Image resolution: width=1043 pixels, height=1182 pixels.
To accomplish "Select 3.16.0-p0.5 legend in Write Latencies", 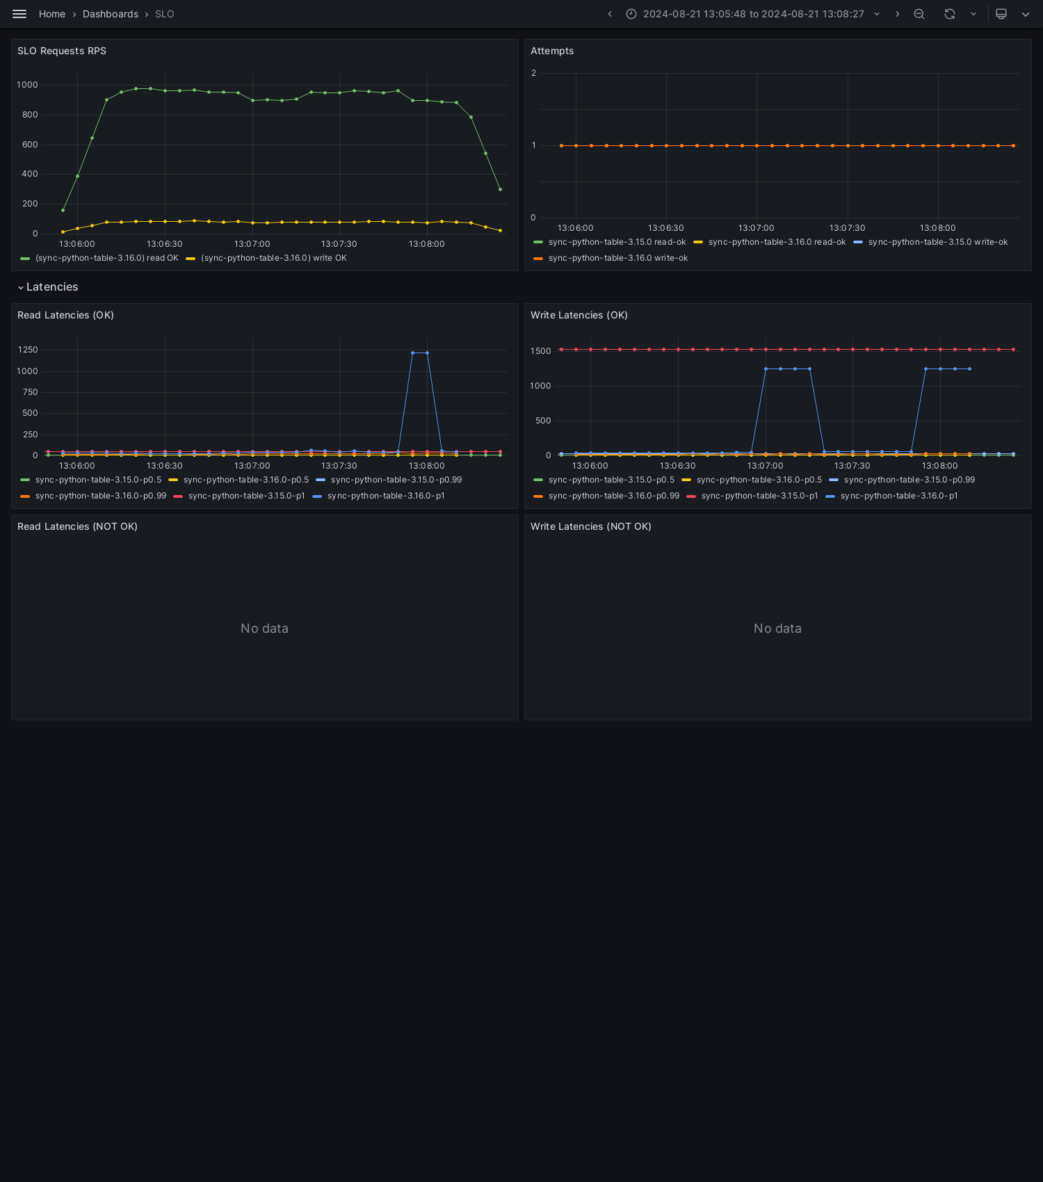I will point(759,480).
